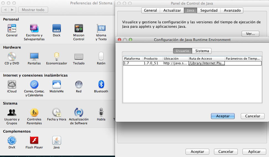Select the 1.7.0_51 product cell
Screen dimensions: 269x157
pyautogui.click(x=153, y=63)
